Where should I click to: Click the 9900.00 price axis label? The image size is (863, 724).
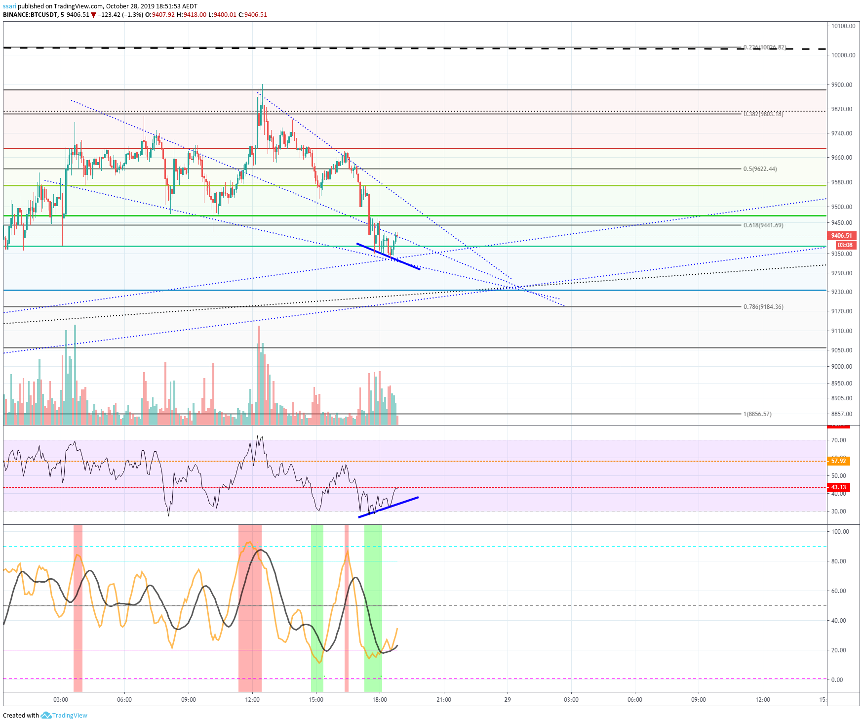pos(842,85)
